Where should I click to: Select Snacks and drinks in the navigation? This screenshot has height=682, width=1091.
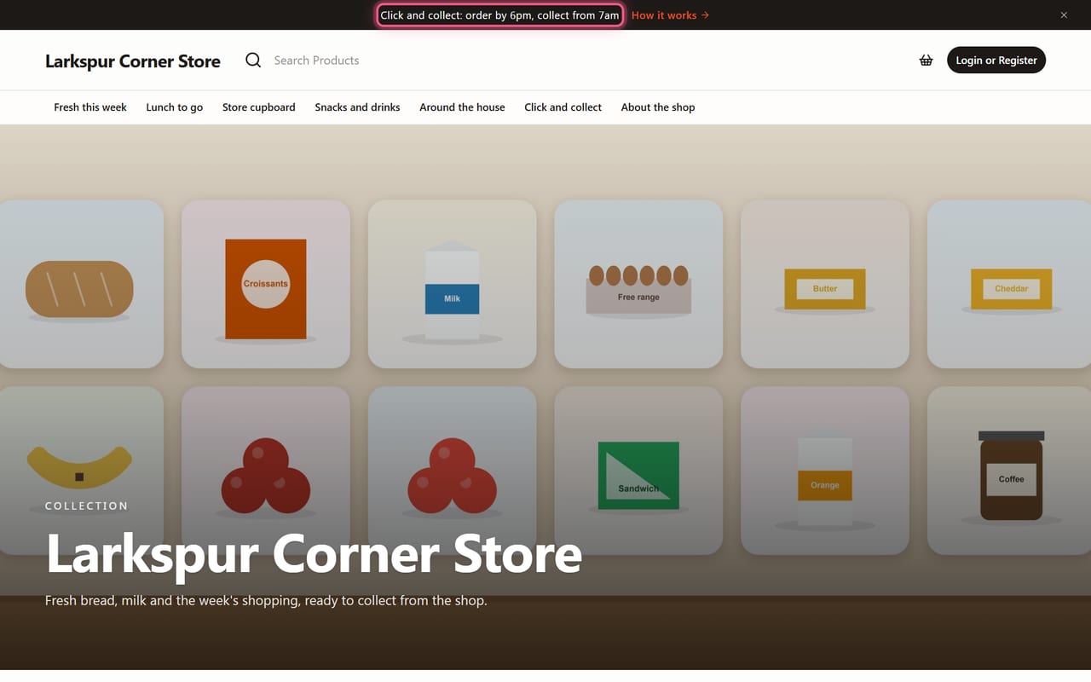[357, 107]
